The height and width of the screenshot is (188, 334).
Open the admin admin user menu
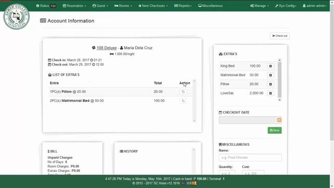tap(315, 6)
